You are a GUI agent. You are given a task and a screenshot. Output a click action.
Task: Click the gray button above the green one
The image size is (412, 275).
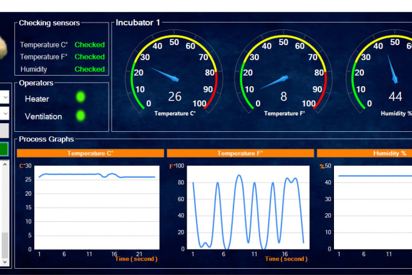click(x=4, y=131)
